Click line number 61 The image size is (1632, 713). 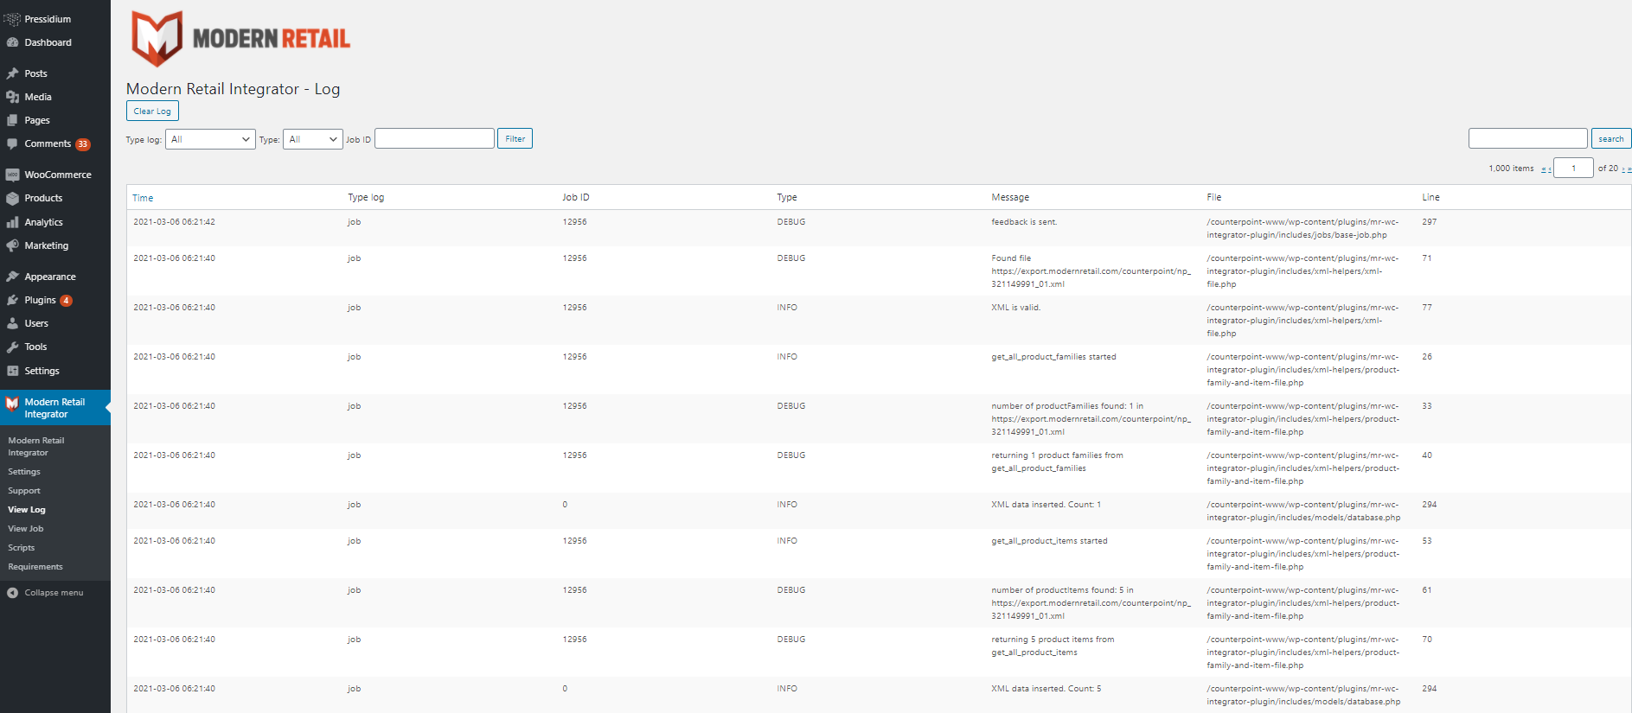tap(1427, 590)
